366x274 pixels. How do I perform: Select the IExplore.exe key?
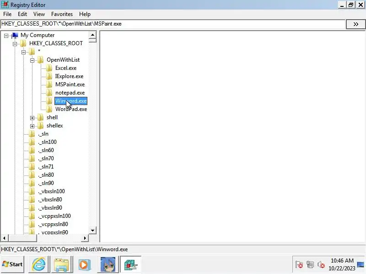pos(69,76)
